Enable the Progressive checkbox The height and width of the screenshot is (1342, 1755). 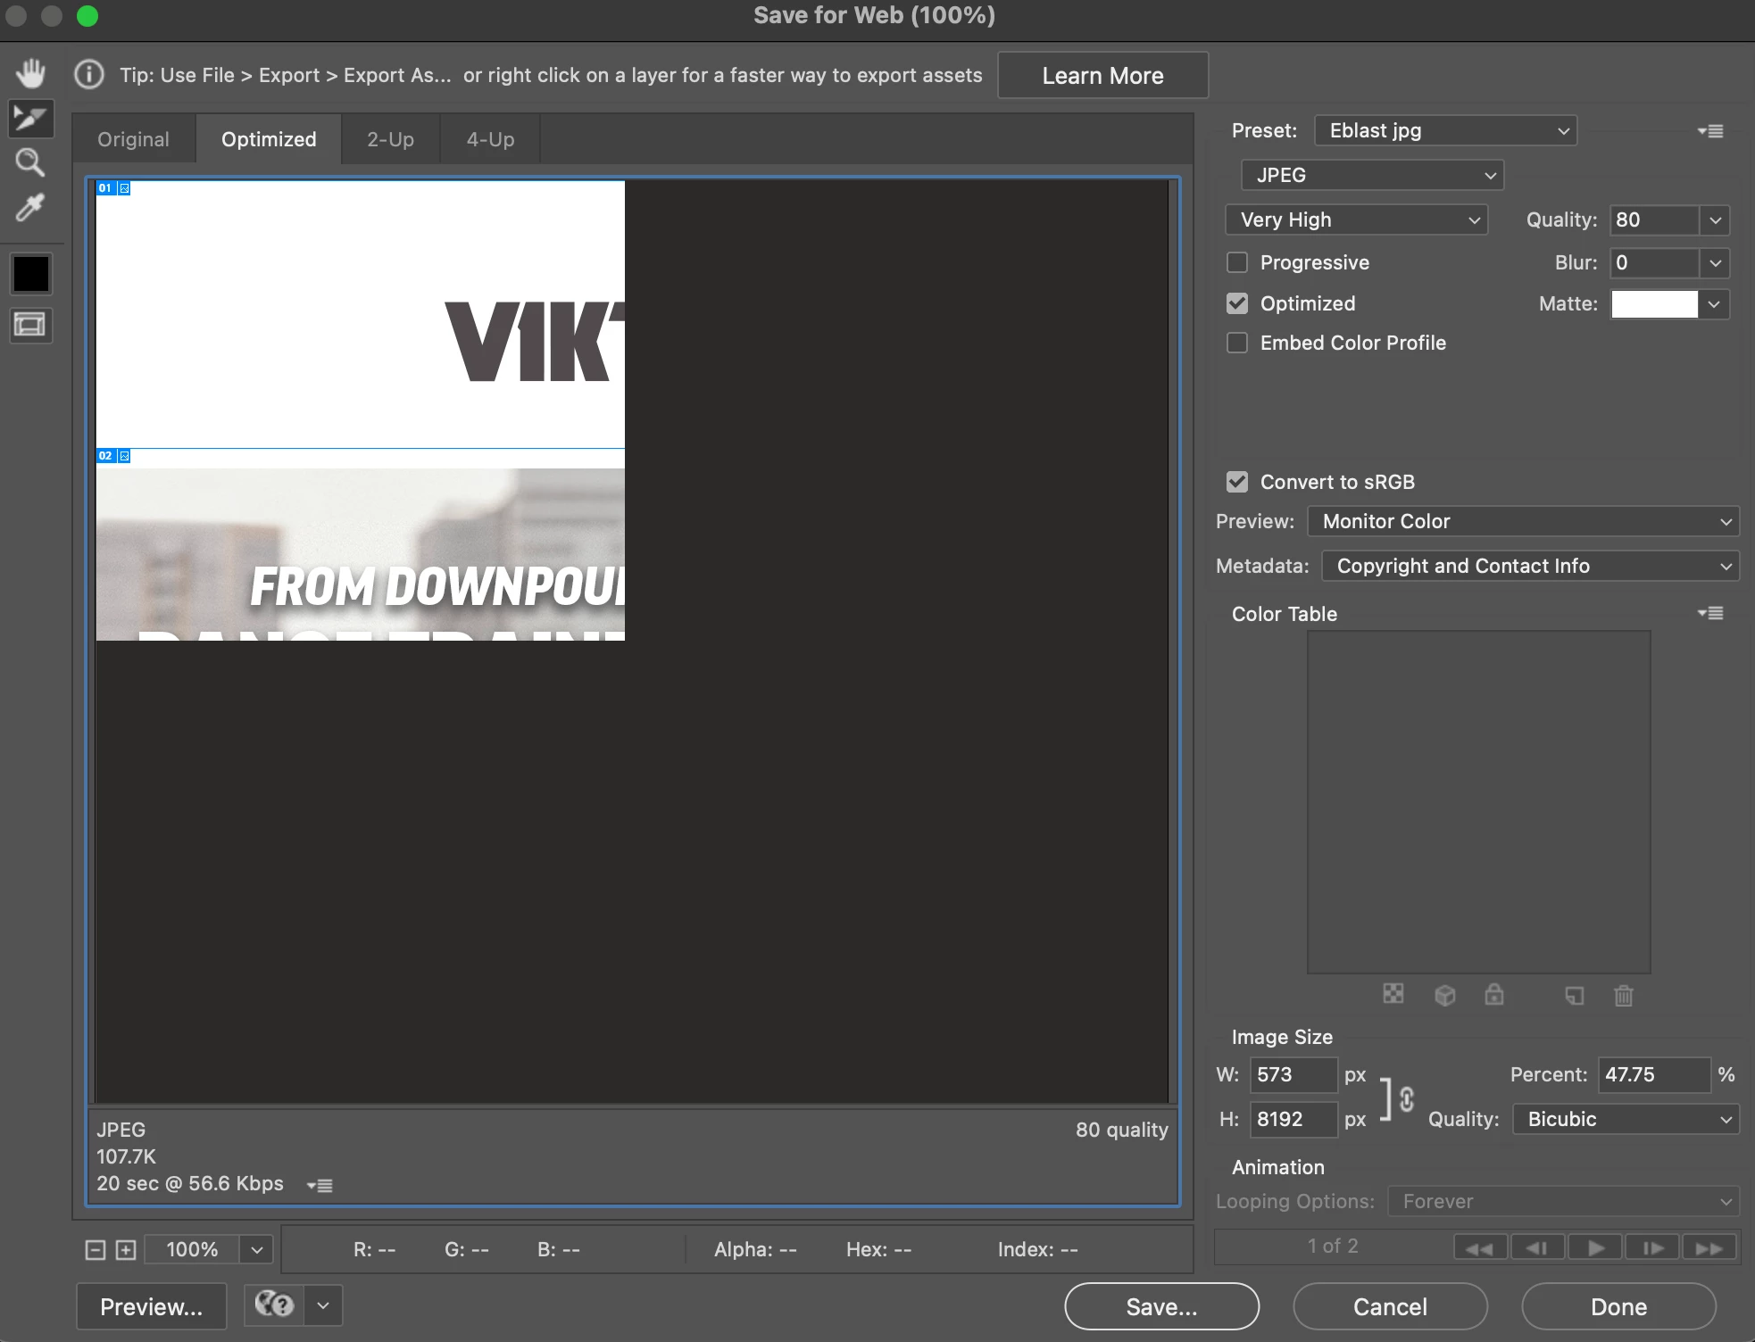1237,262
